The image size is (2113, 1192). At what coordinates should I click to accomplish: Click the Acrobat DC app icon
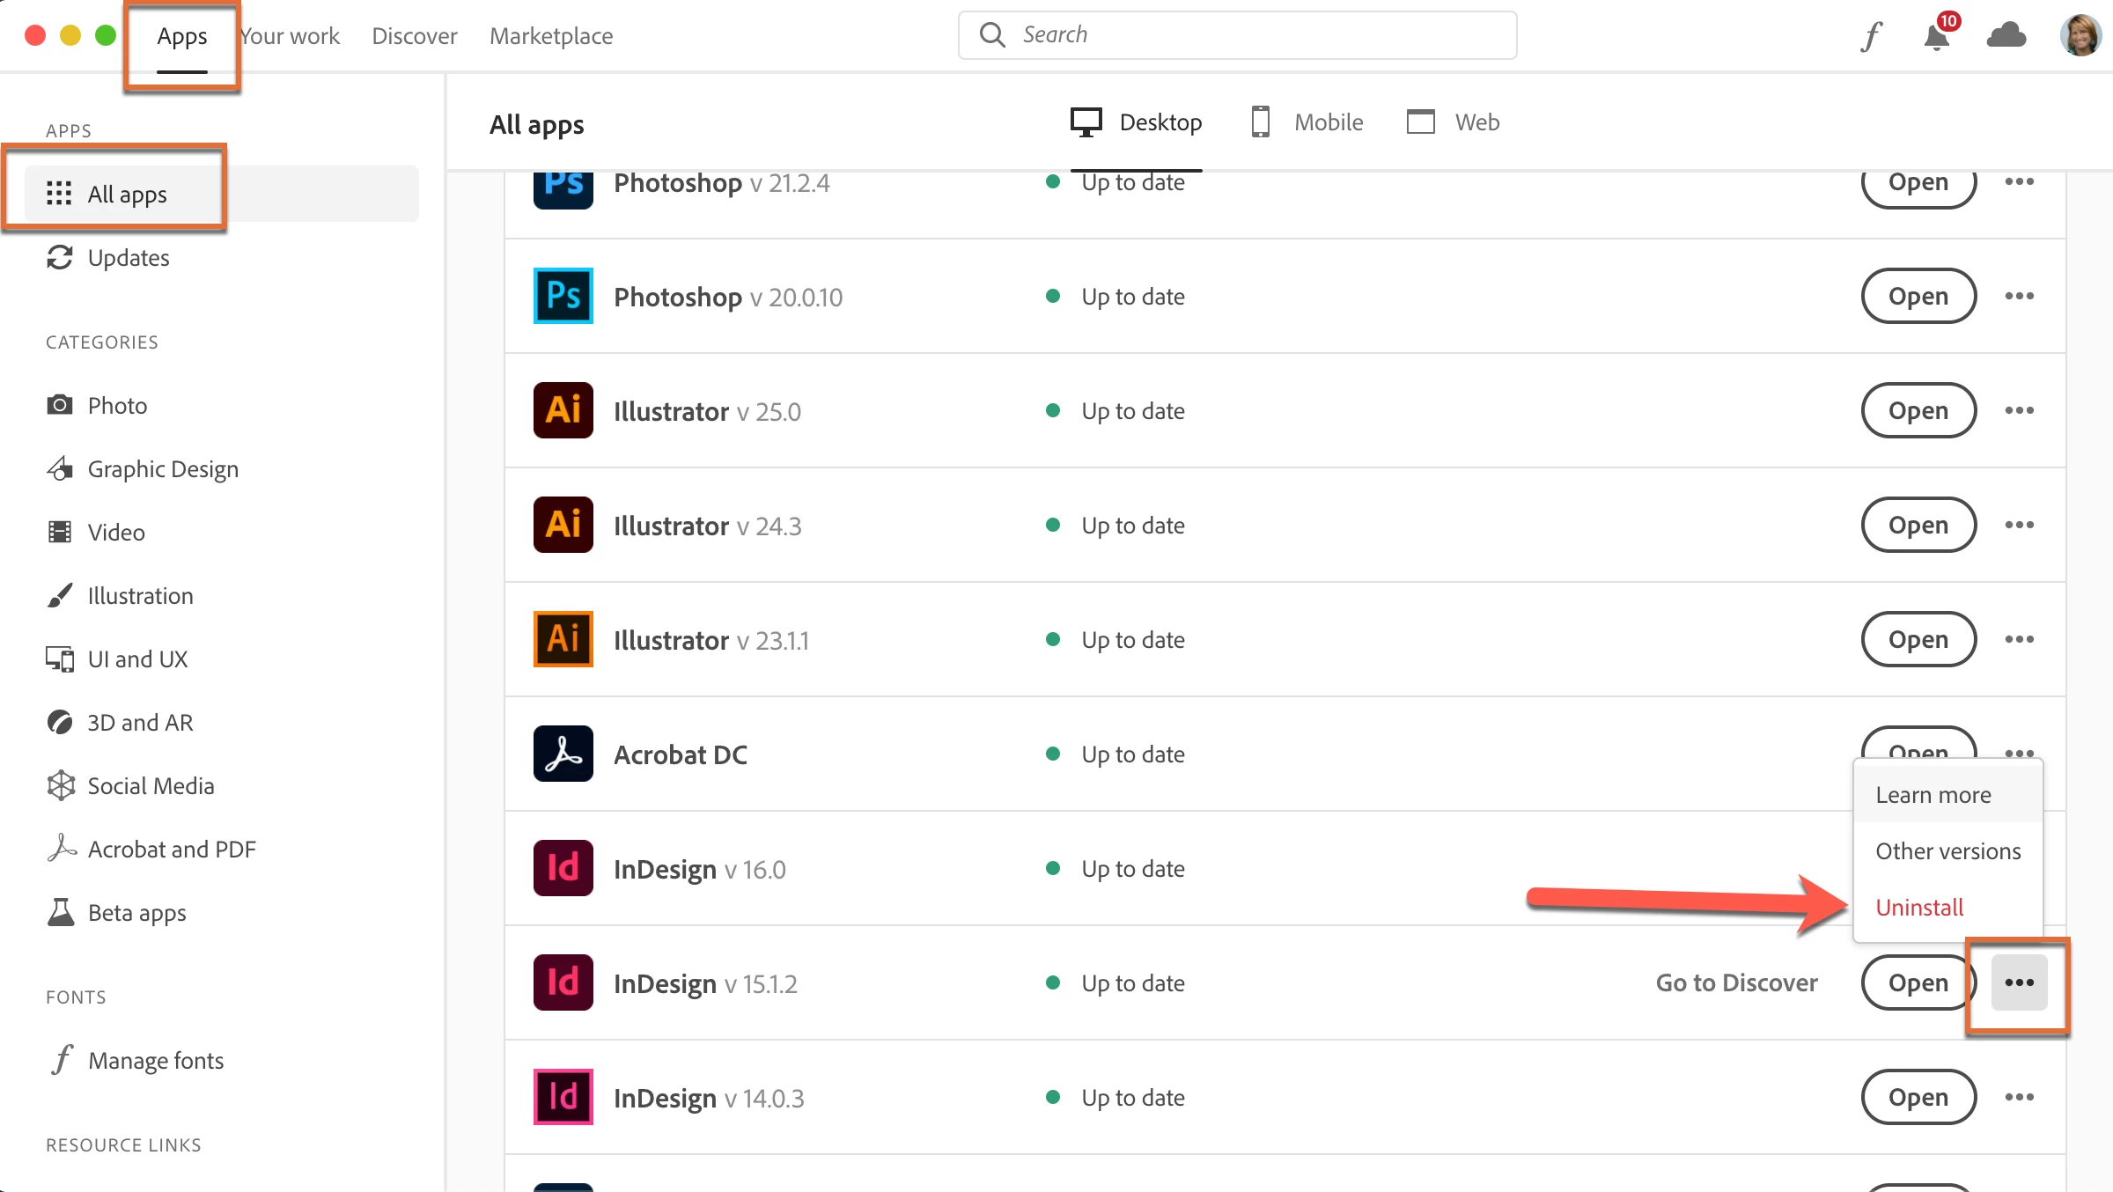563,754
